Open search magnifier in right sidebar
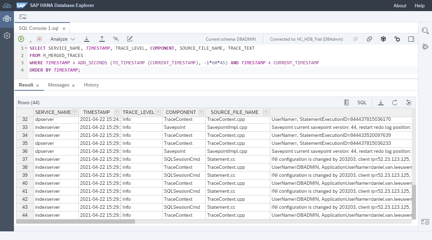Image resolution: width=432 pixels, height=240 pixels. click(x=425, y=31)
